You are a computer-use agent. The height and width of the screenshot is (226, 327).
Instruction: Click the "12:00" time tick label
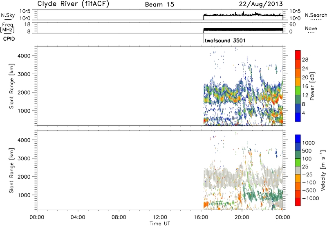(160, 217)
